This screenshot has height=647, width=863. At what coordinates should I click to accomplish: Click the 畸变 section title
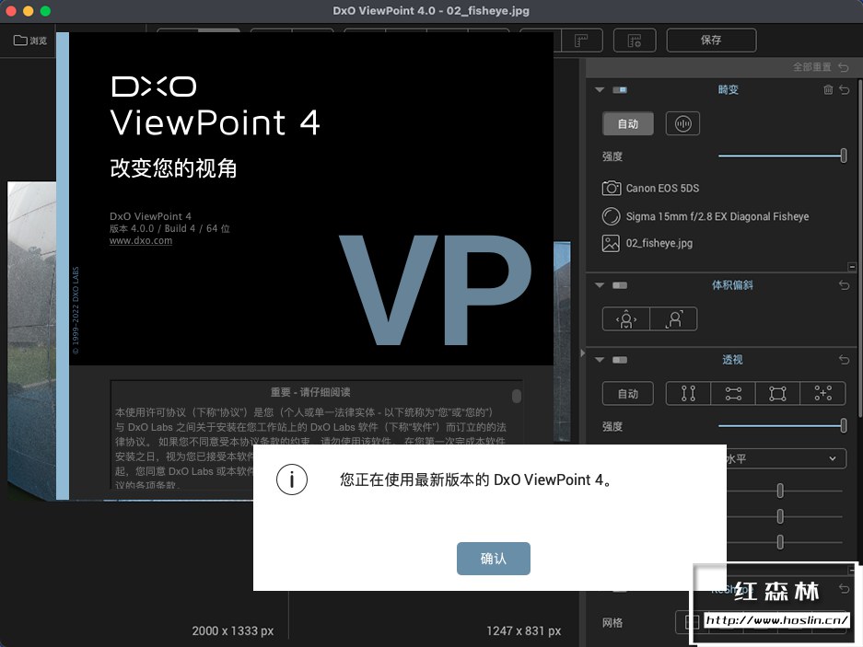tap(728, 89)
